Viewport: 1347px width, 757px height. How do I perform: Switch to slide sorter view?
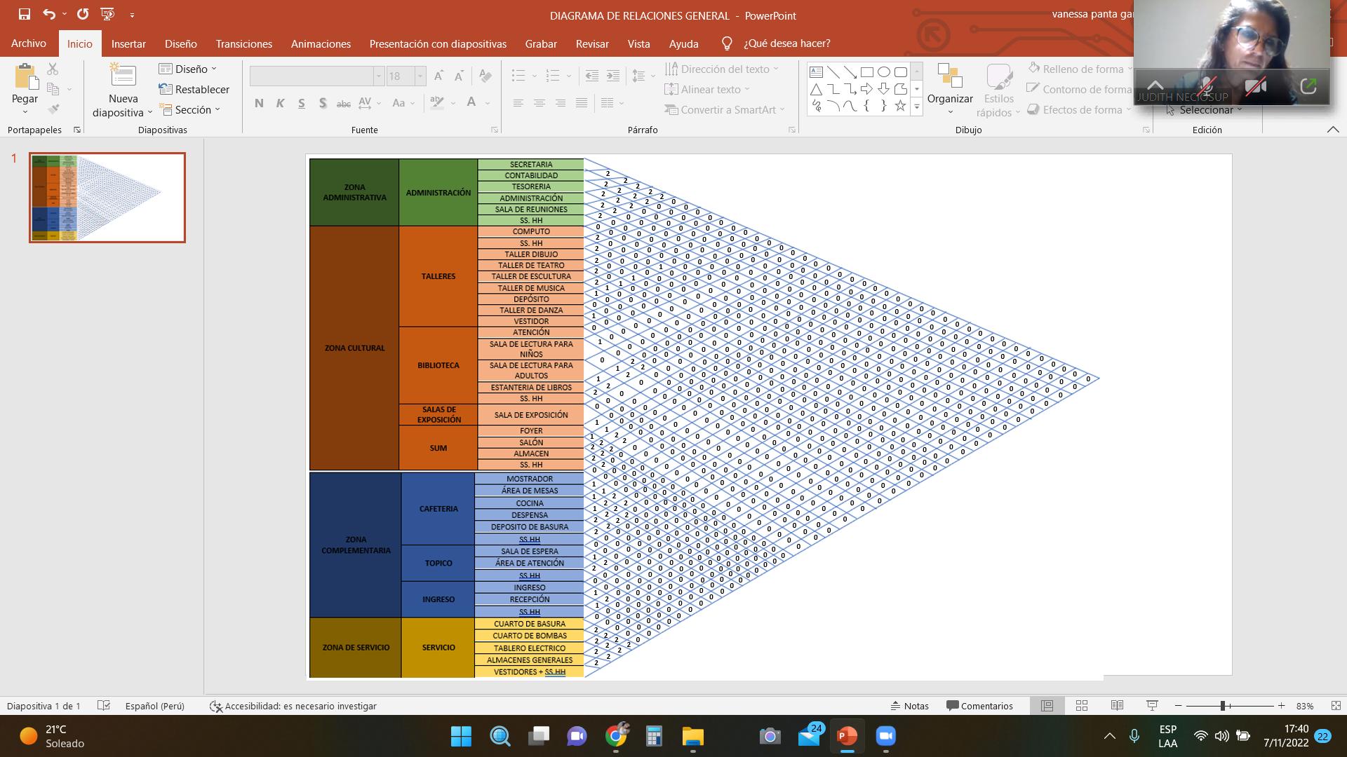[x=1082, y=706]
